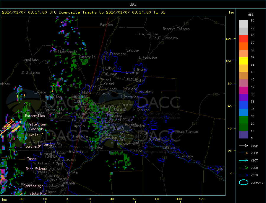Click the Reserva_Telteca label
266x203 pixels.
(x=176, y=29)
